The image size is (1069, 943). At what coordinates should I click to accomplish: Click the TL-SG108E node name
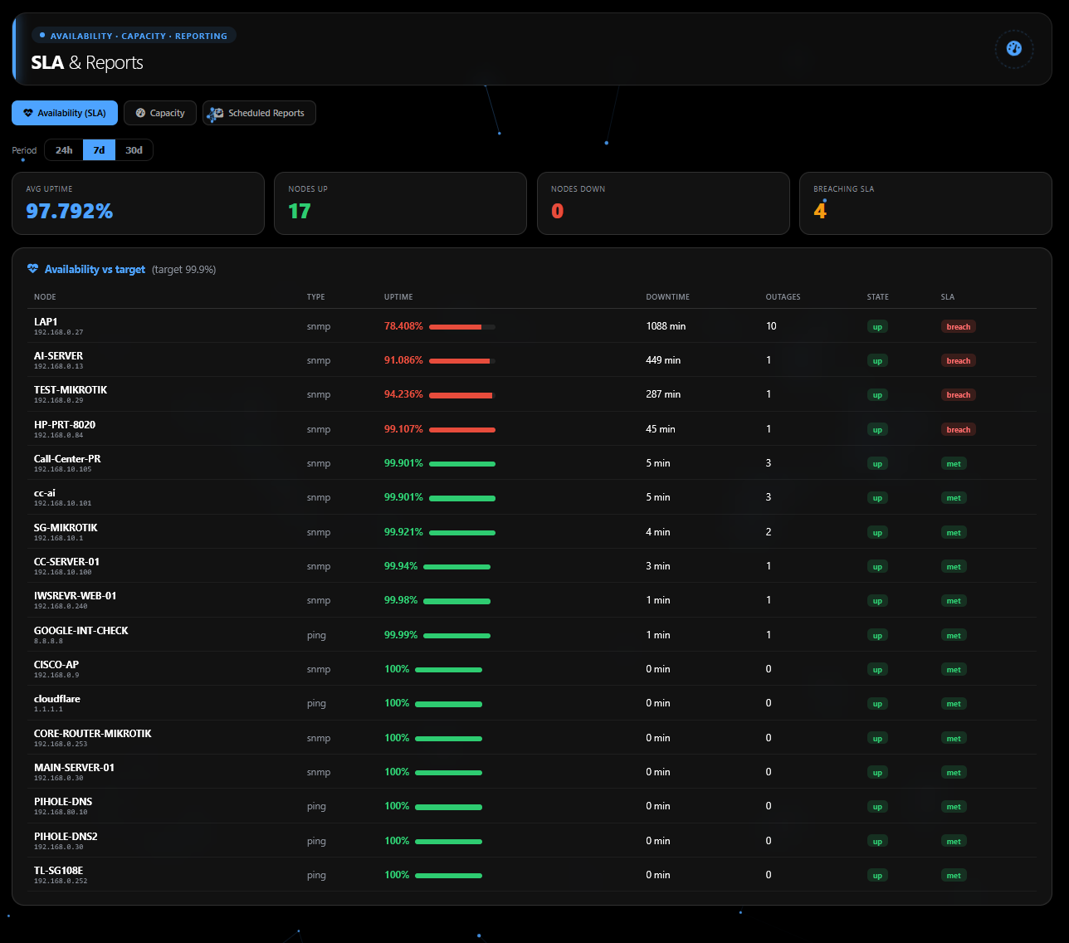point(58,870)
